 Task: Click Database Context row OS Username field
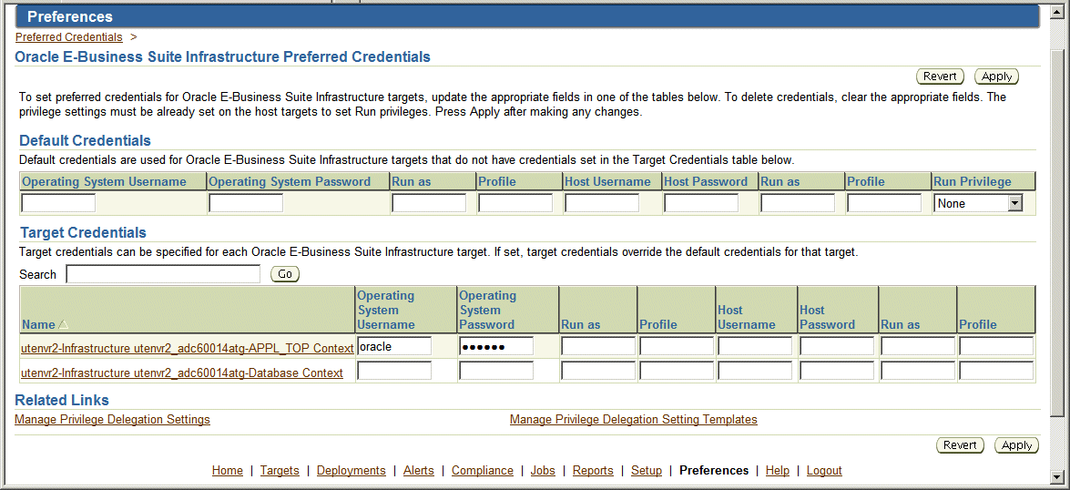tap(394, 371)
